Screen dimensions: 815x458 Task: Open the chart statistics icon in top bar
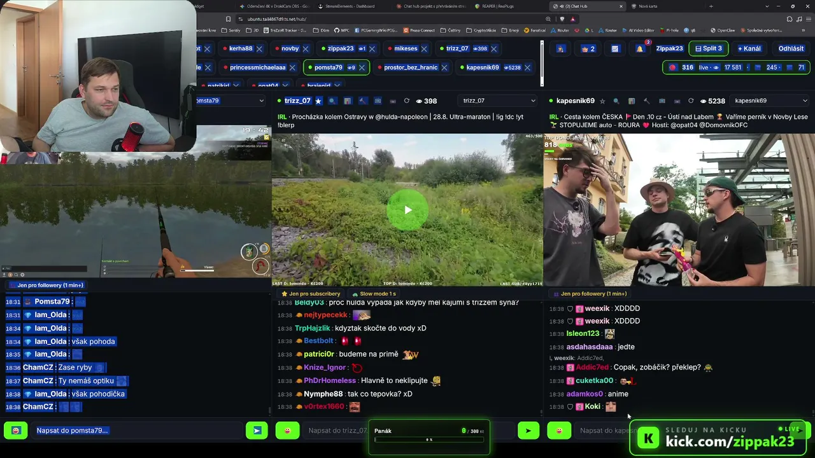tap(614, 48)
